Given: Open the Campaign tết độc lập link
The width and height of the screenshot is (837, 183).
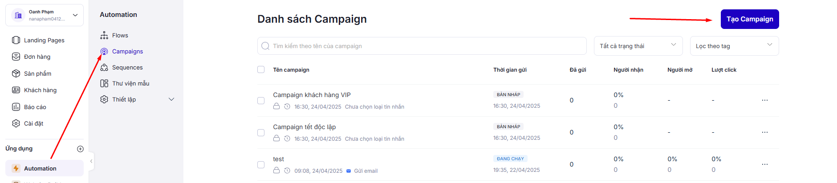Looking at the screenshot, I should point(305,127).
